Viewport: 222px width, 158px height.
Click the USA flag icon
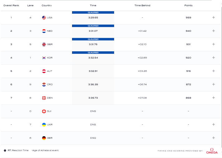pyautogui.click(x=44, y=18)
